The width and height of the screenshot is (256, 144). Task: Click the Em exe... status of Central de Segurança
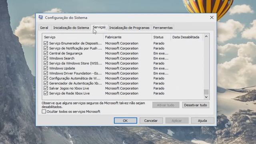(161, 53)
